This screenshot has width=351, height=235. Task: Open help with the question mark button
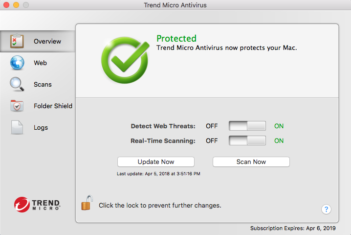pyautogui.click(x=327, y=210)
